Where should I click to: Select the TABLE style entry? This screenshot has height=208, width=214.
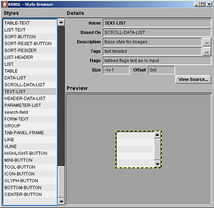pyautogui.click(x=30, y=71)
